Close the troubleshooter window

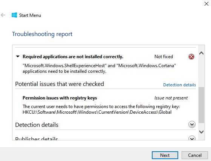[x=206, y=4]
